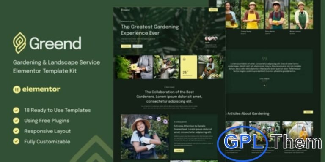This screenshot has width=325, height=162.
Task: Open team photo of gardener in yellow apron
Action: [252, 14]
